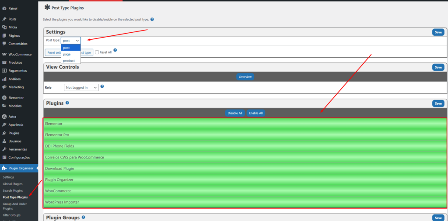
Task: Open the Post Type dropdown
Action: pyautogui.click(x=71, y=41)
